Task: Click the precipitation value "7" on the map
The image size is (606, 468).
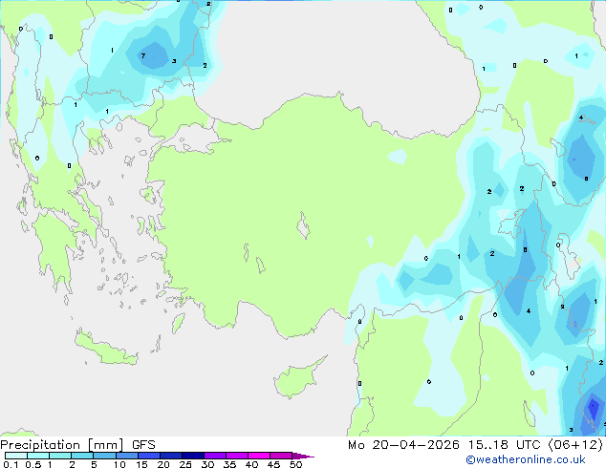Action: [143, 55]
